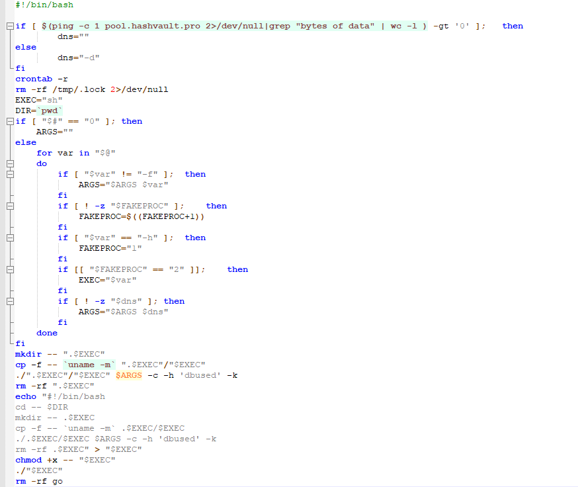Click the DIR=`pwd` line
The image size is (578, 487).
click(x=39, y=111)
